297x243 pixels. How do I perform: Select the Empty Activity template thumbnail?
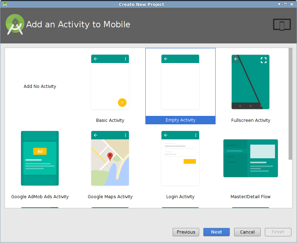pos(180,82)
